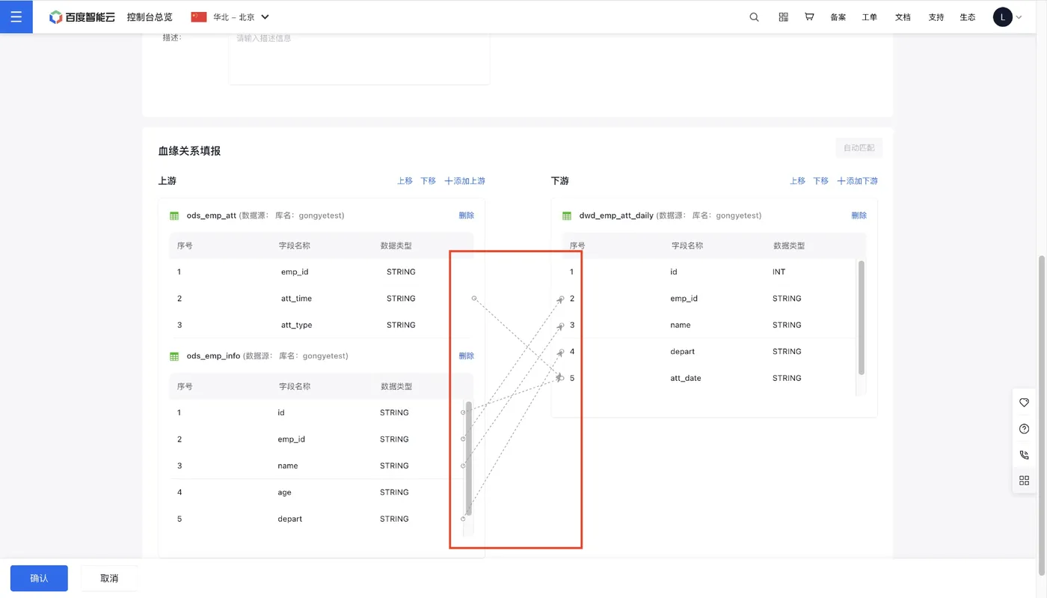Click the 血缘关系填报 section heading

[x=189, y=150]
